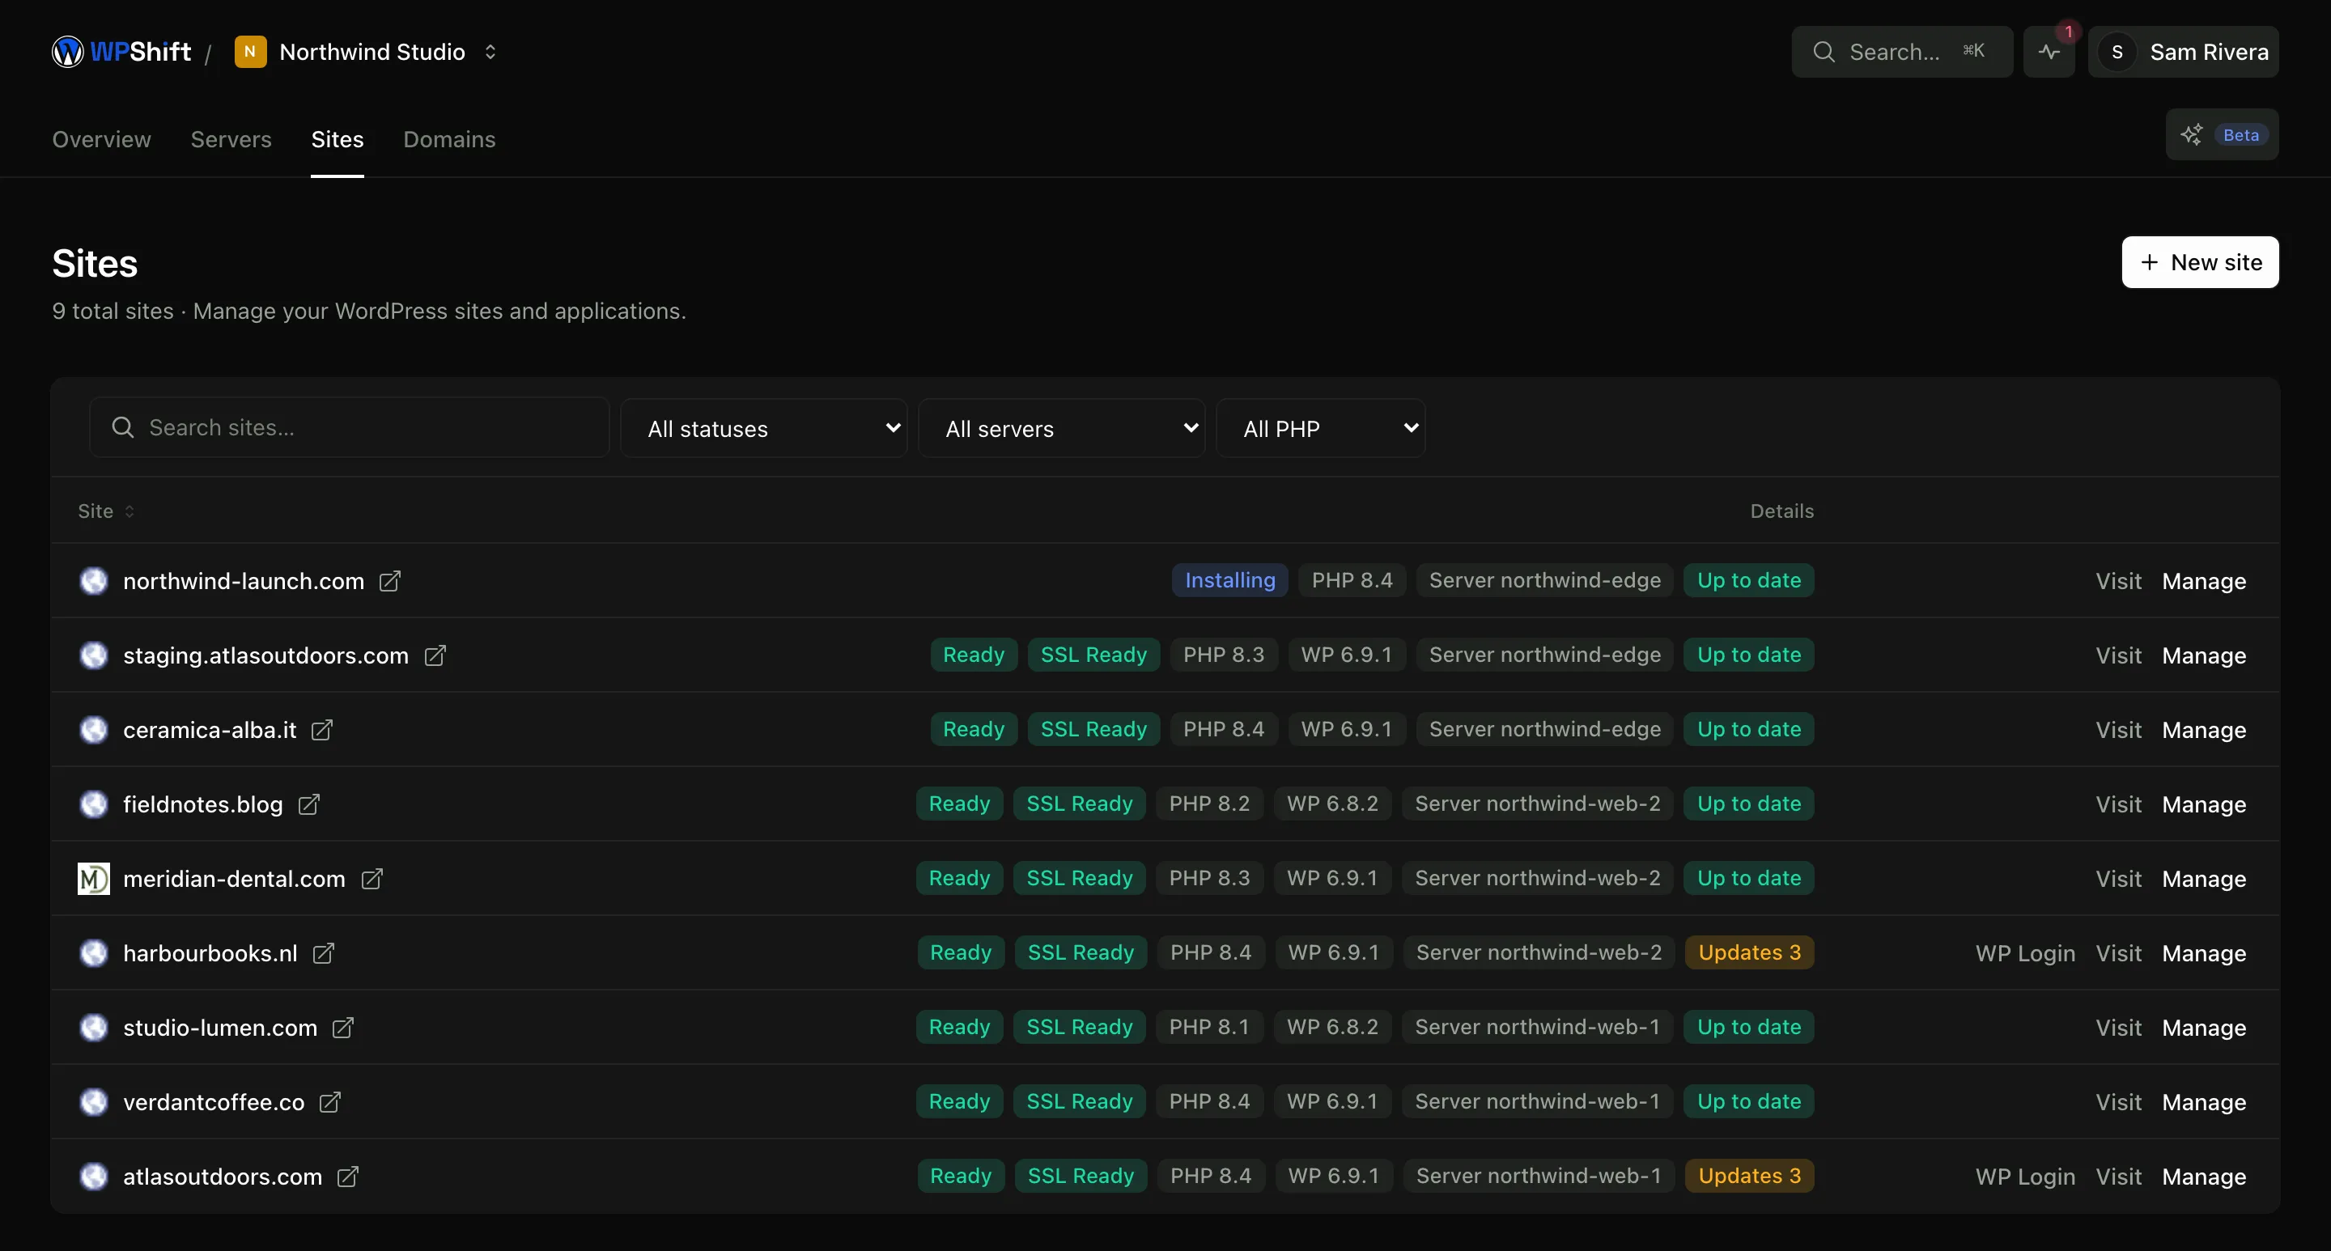Click the fieldnotes.blog globe favicon

point(93,804)
